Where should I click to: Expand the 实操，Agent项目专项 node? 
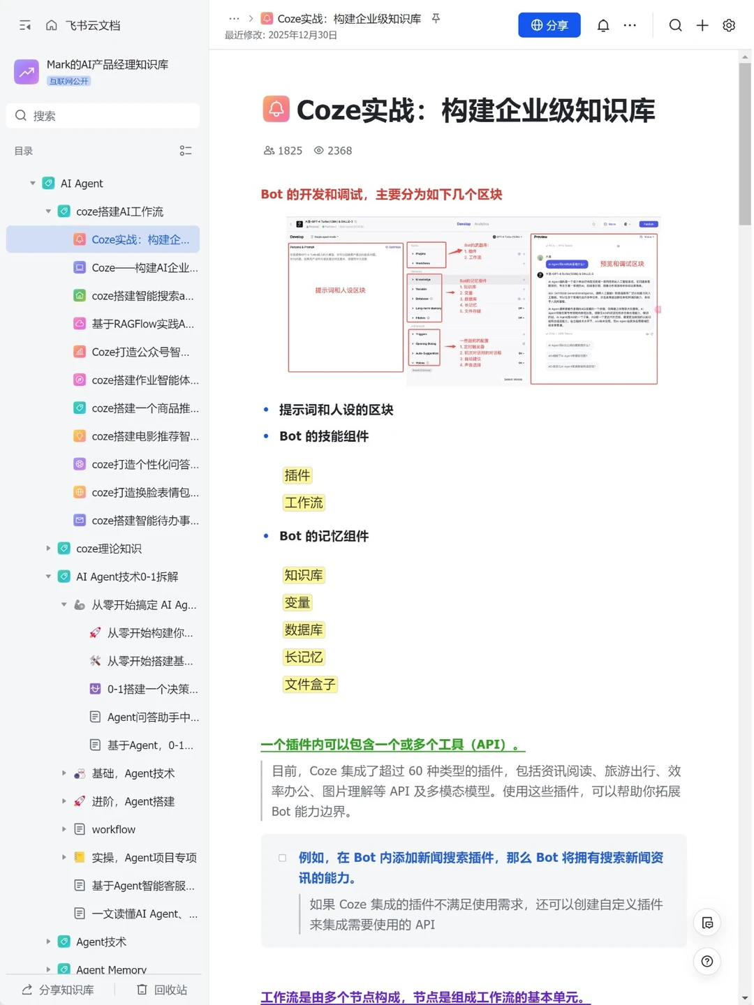64,857
